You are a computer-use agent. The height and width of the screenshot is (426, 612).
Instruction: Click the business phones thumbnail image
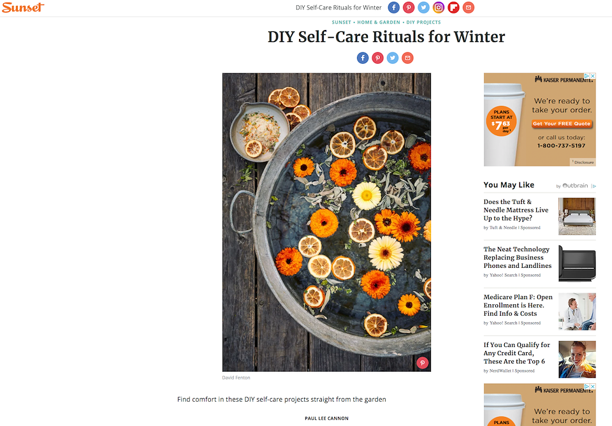pos(577,263)
